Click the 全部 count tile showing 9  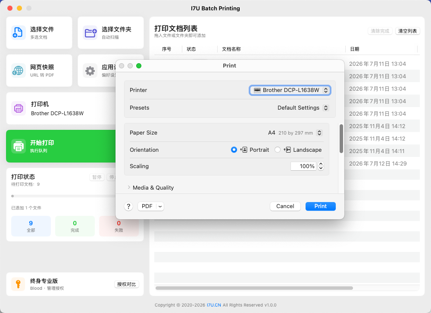[x=31, y=226]
